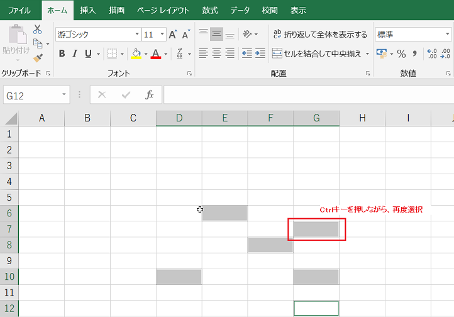Select the Format Painter brush icon
The width and height of the screenshot is (454, 317).
point(38,58)
